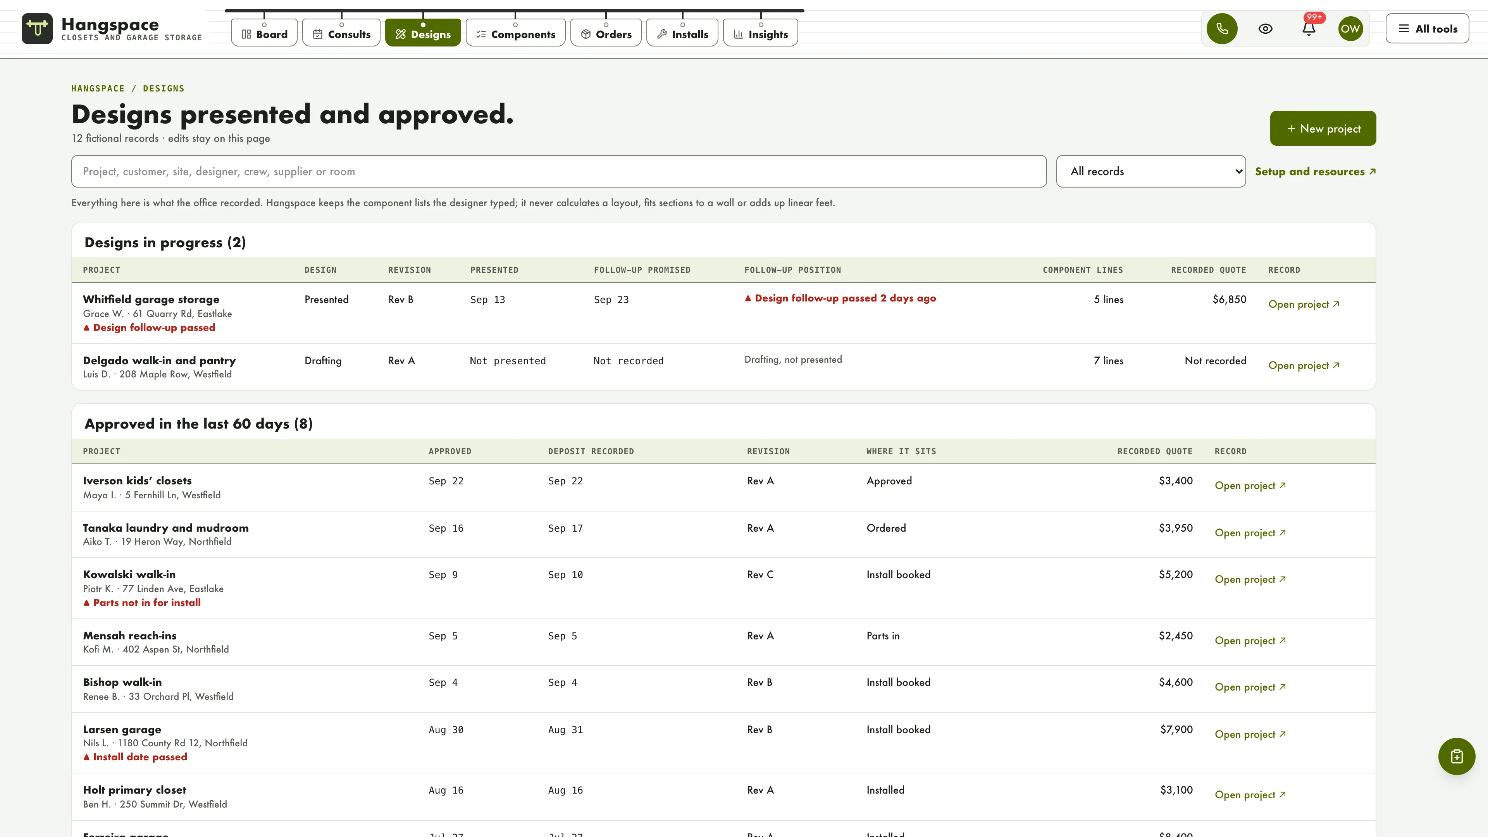Click the 'Whitfield garage storage' project name

(x=151, y=299)
